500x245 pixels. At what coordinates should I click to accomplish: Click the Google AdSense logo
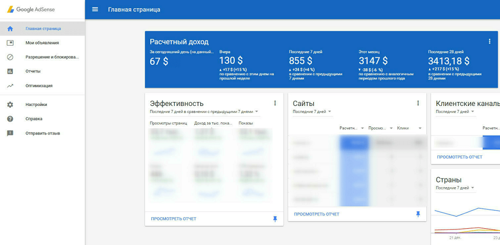coord(31,10)
